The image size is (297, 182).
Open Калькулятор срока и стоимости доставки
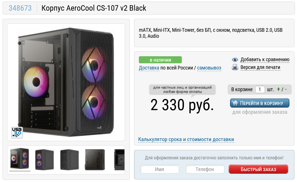(186, 139)
